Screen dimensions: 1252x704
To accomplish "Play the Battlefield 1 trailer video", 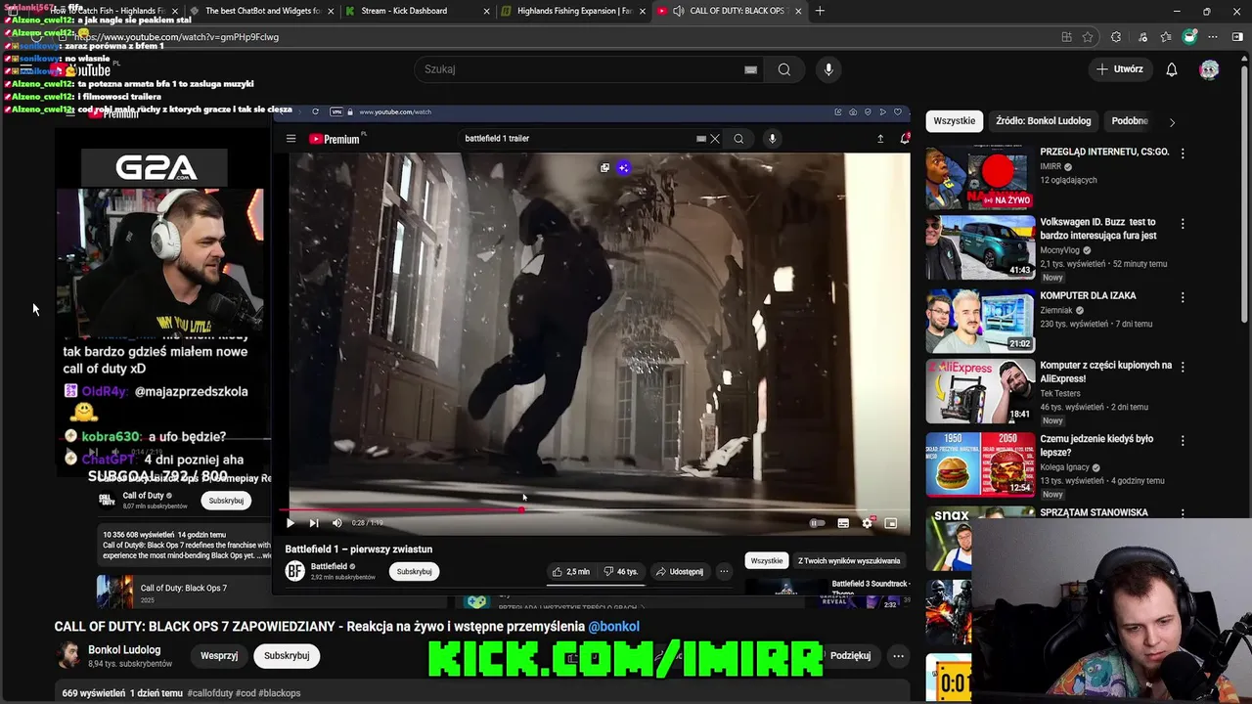I will (291, 523).
